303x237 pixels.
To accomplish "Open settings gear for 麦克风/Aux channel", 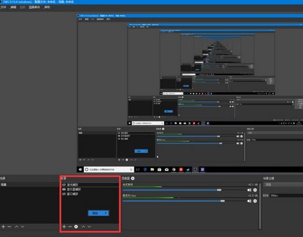I will point(255,201).
